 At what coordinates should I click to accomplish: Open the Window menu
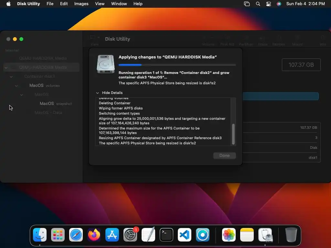[x=119, y=4]
